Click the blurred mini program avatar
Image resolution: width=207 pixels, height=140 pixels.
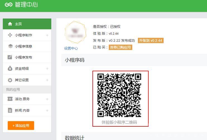point(75,32)
